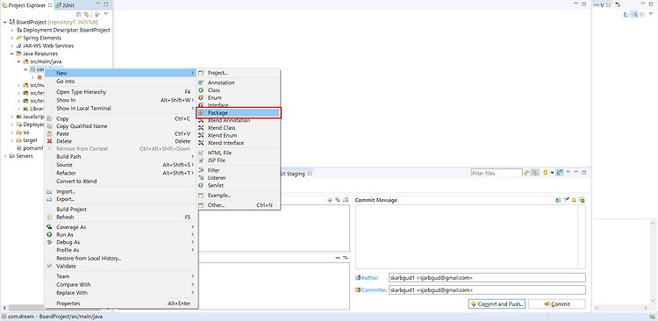658x321 pixels.
Task: Expand the Servers tree node
Action: 5,156
